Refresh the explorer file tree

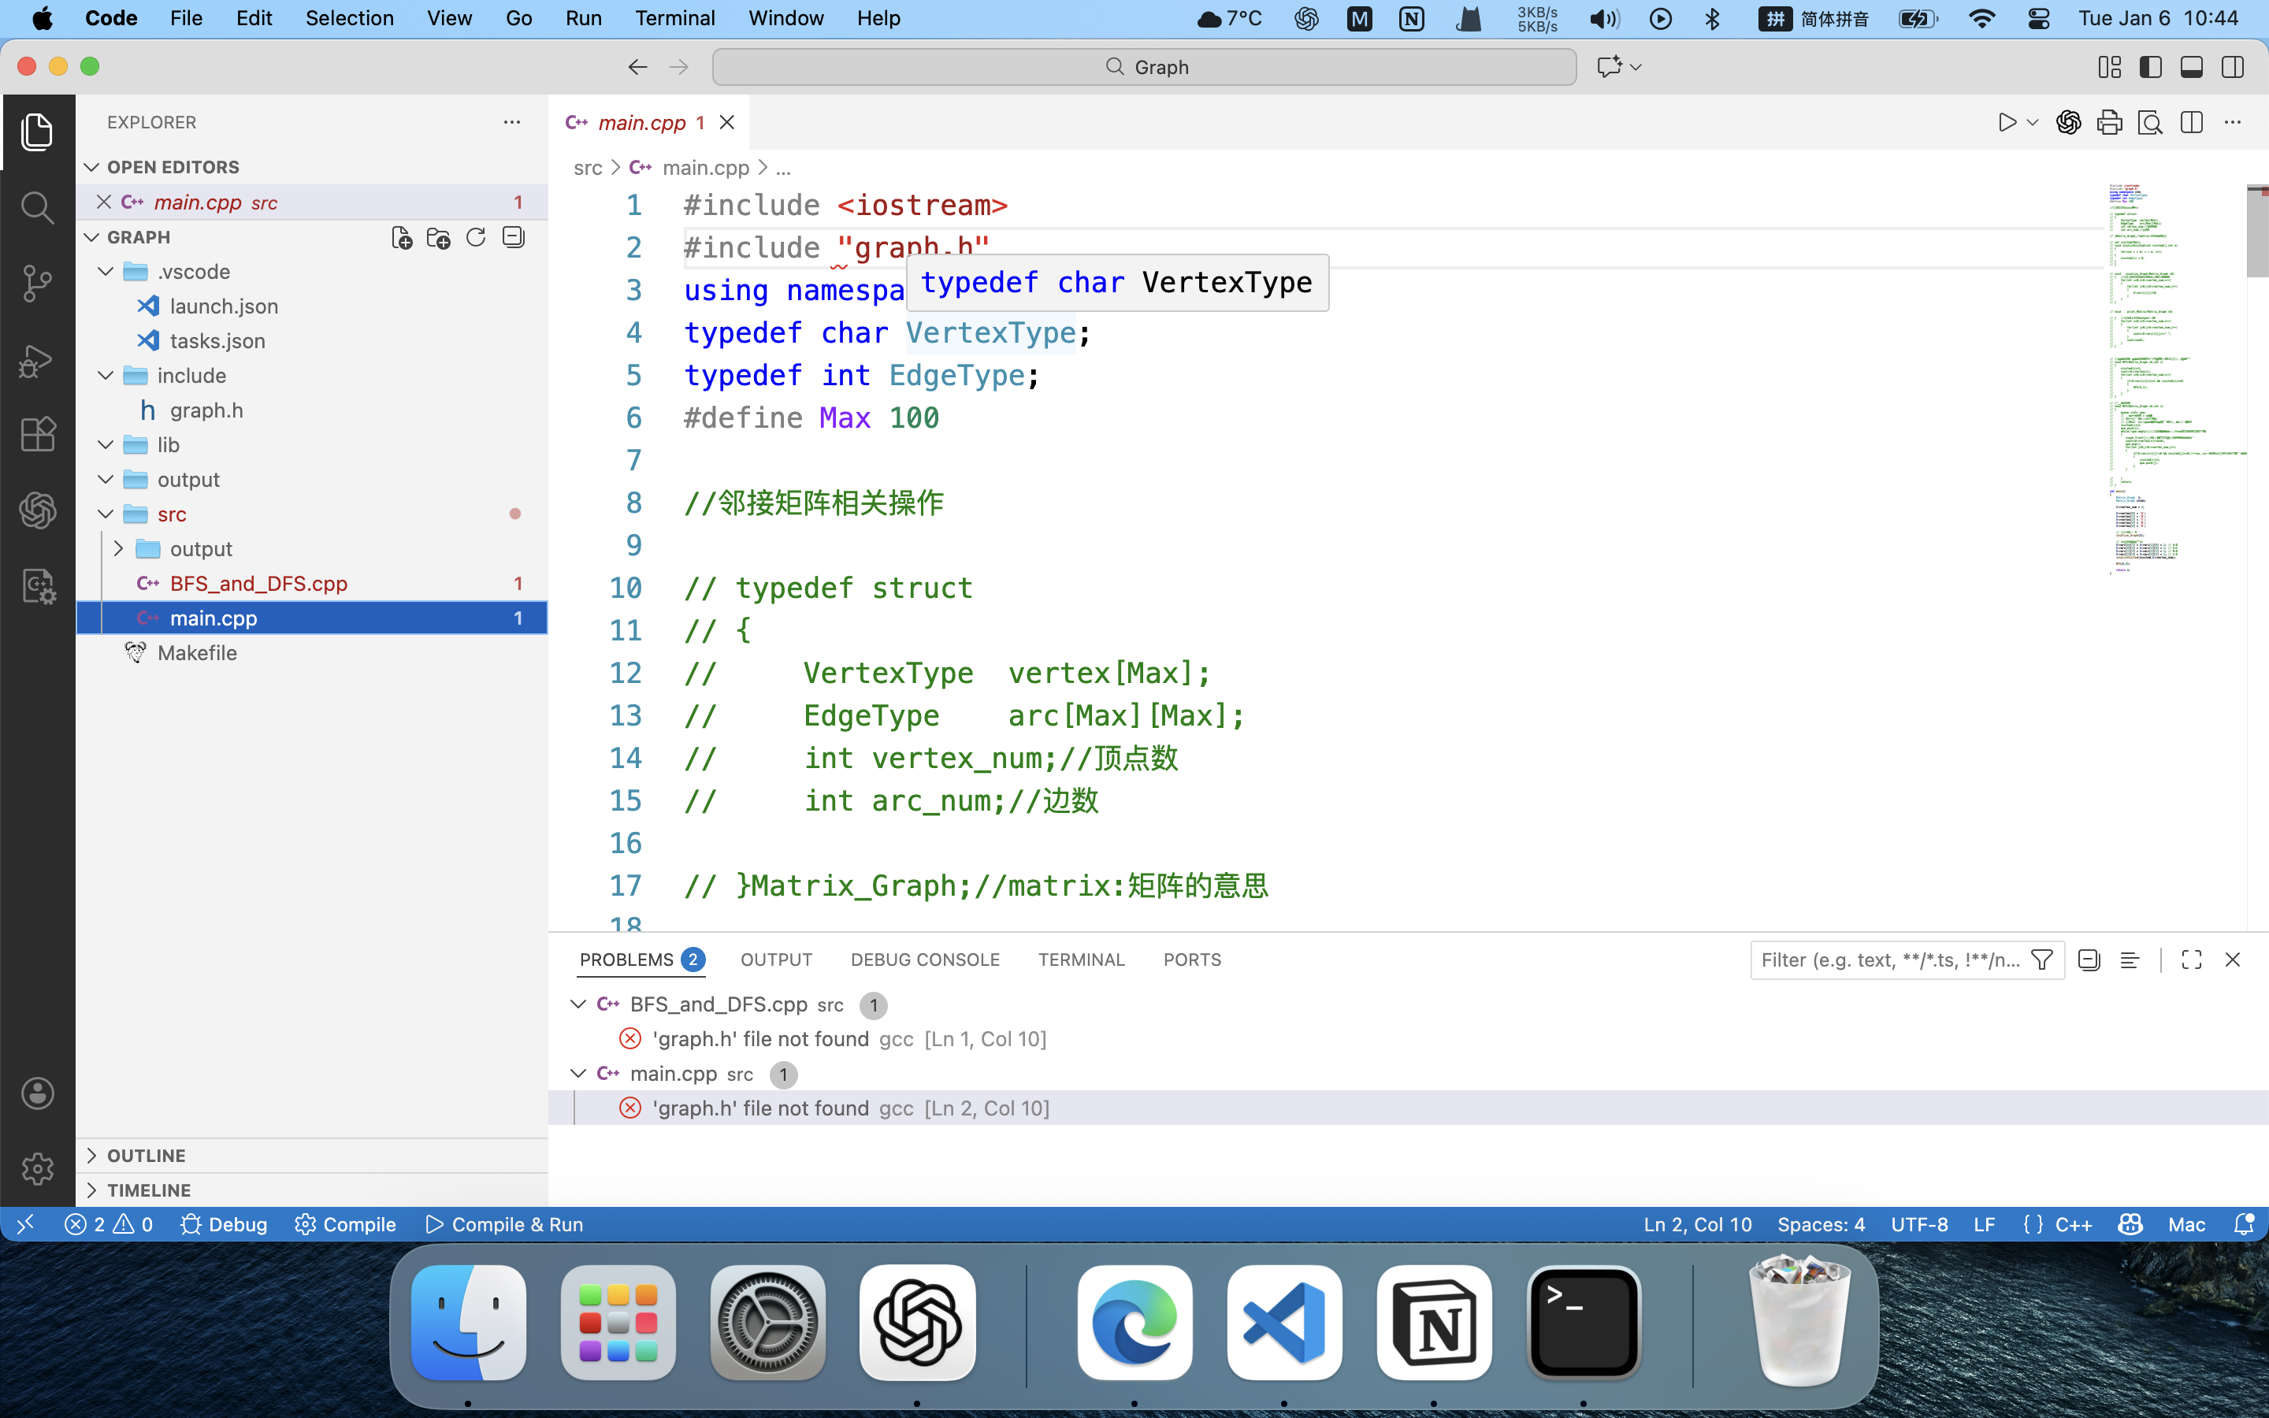click(x=477, y=238)
